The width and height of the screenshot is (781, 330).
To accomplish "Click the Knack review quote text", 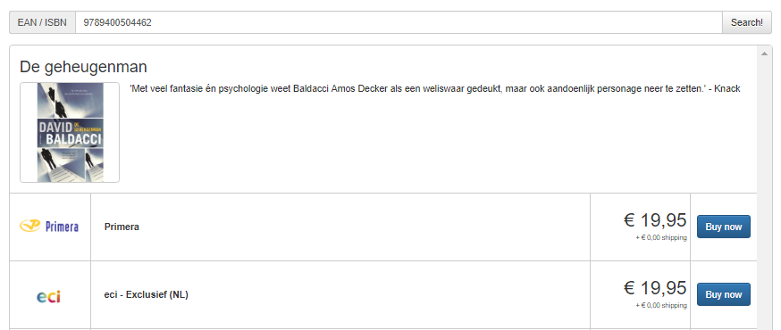I will (435, 88).
